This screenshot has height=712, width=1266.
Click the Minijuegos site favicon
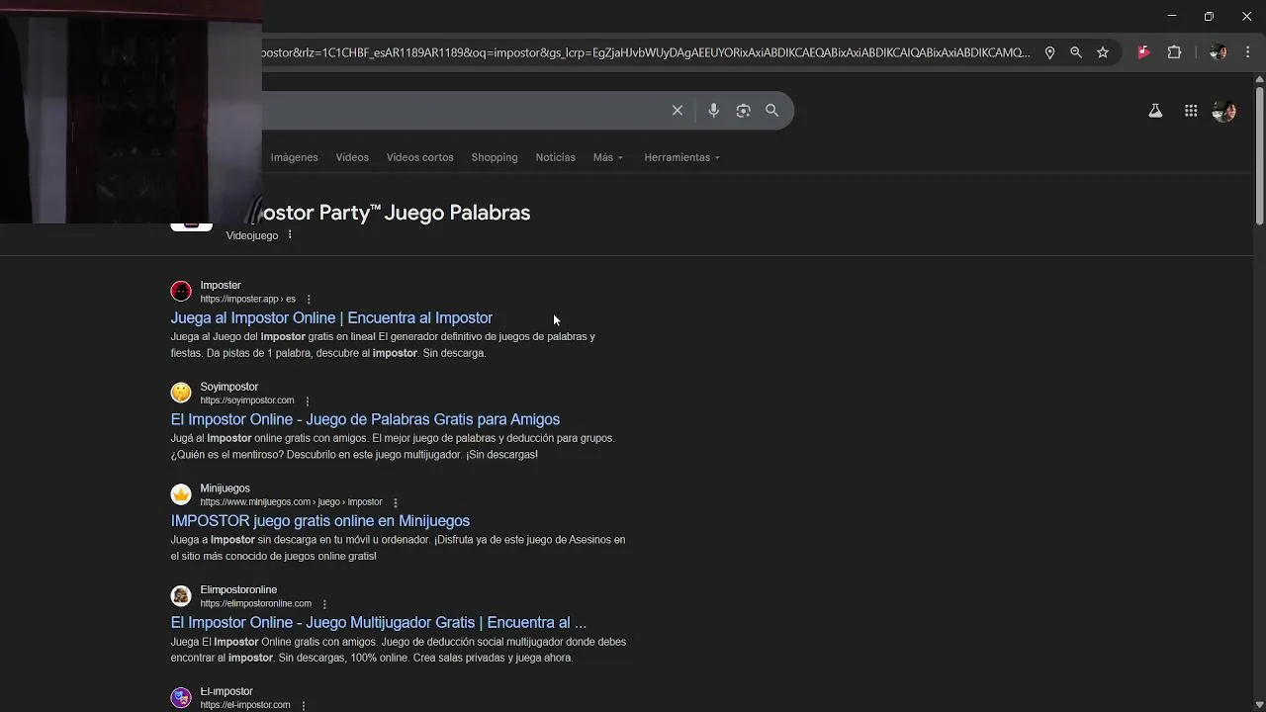pyautogui.click(x=181, y=494)
